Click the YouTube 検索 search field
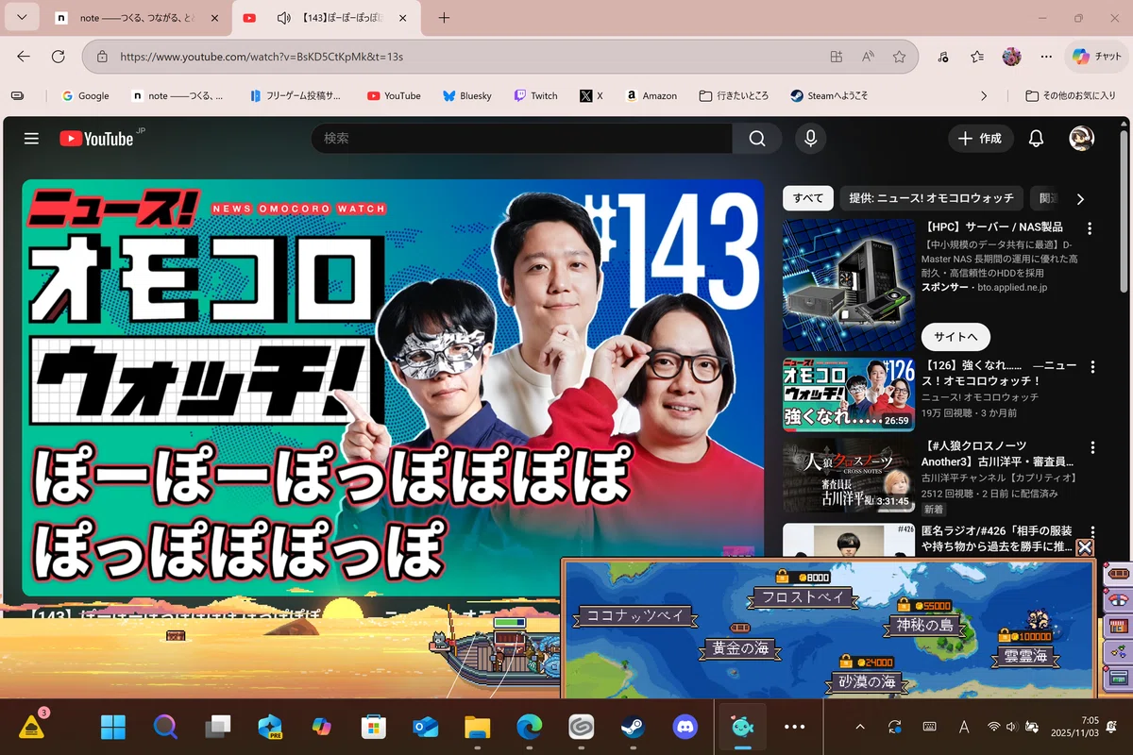 click(x=522, y=139)
